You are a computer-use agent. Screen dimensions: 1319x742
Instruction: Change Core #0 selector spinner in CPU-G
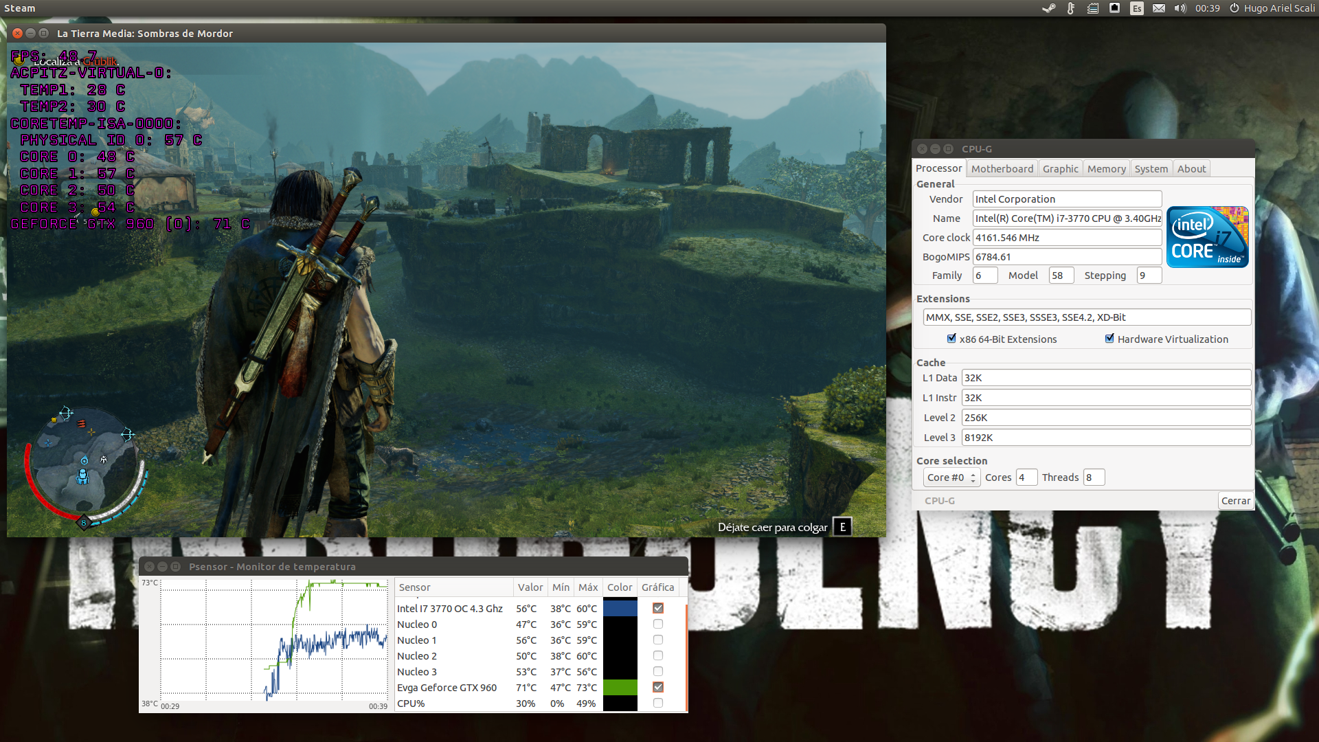[x=951, y=477]
